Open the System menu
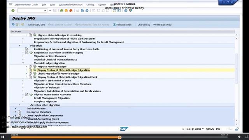Viewport: 249px width, 140px height. pyautogui.click(x=102, y=5)
